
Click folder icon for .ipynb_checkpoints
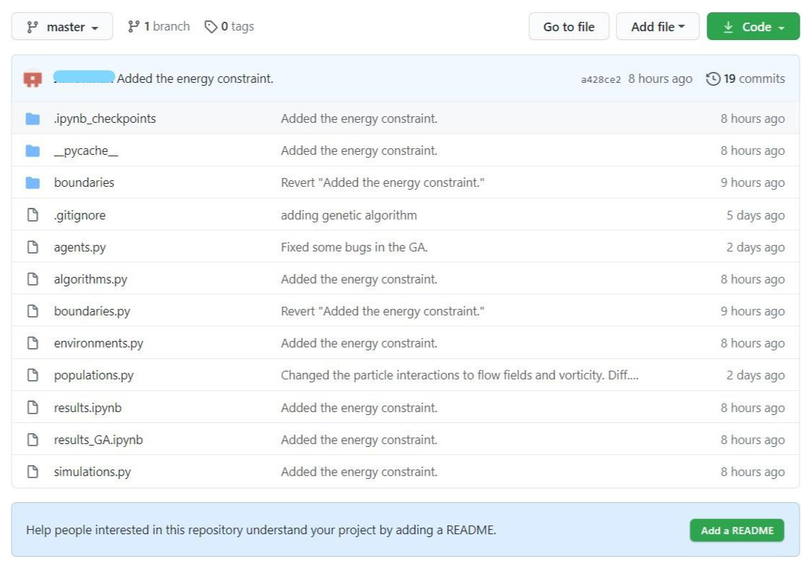[33, 118]
